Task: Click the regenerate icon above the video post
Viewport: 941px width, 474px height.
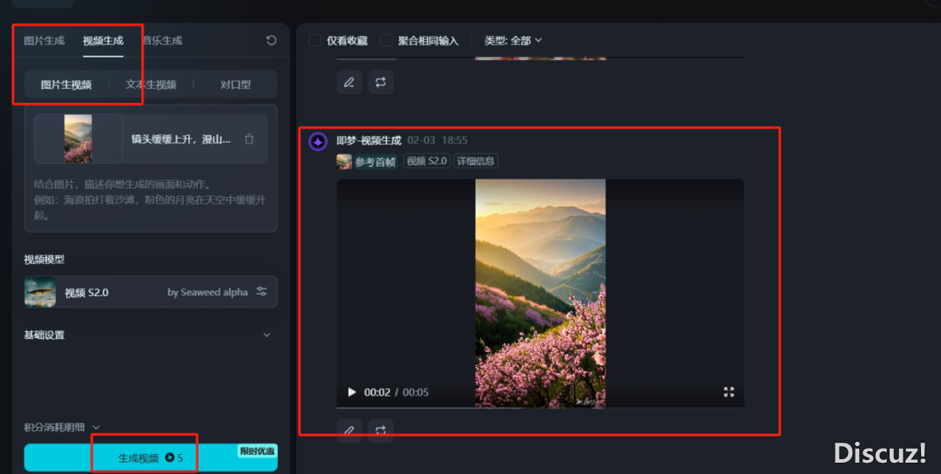Action: (x=381, y=82)
